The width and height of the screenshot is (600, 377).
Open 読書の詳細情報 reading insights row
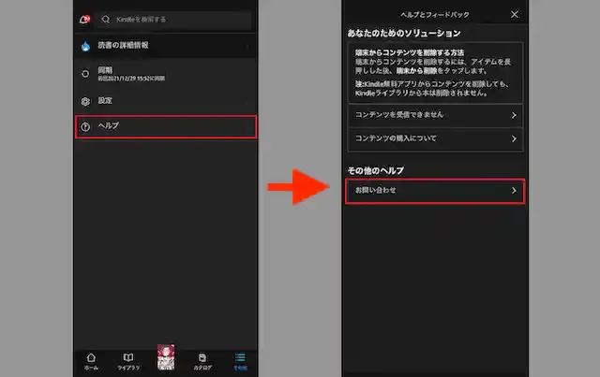166,46
